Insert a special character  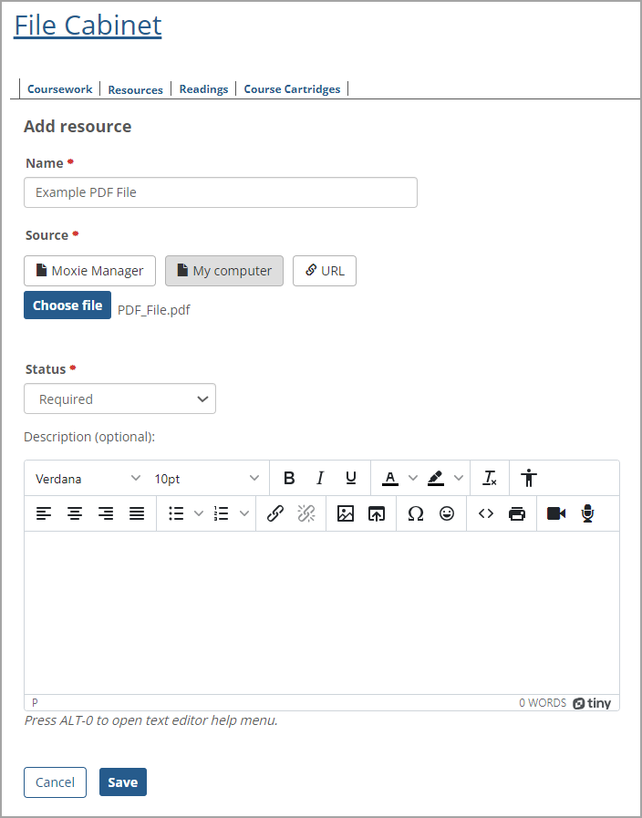pos(416,513)
